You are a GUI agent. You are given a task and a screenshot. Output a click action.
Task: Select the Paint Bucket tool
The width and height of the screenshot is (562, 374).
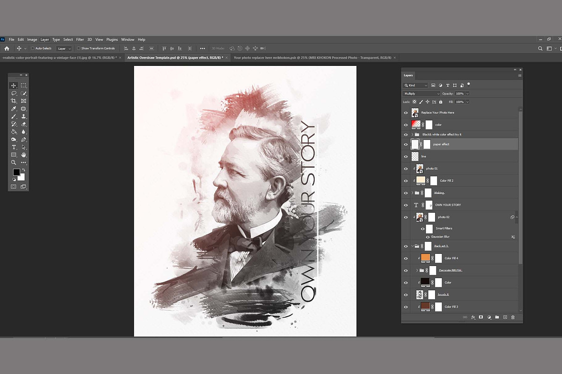click(14, 132)
